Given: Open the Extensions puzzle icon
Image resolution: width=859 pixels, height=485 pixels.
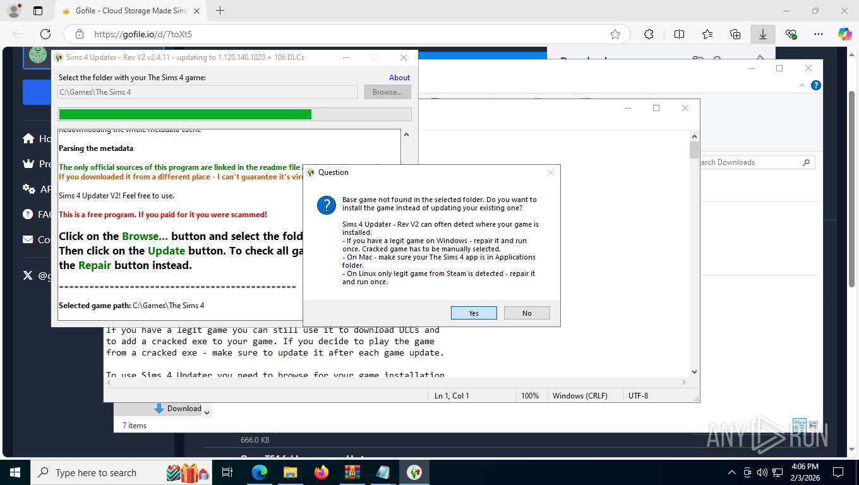Looking at the screenshot, I should click(649, 34).
